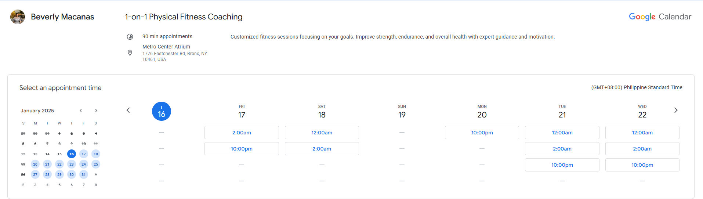703x199 pixels.
Task: Click Philippine Standard Time timezone label
Action: pyautogui.click(x=637, y=87)
